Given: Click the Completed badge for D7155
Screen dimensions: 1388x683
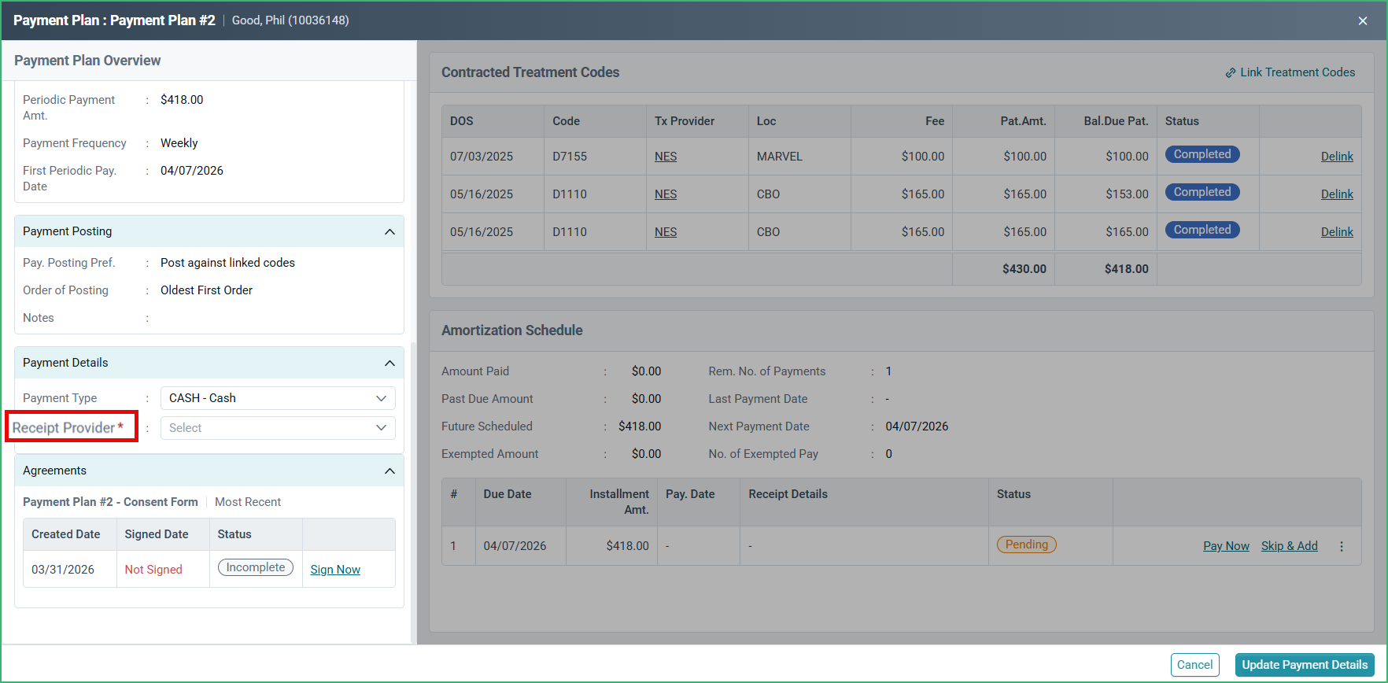Looking at the screenshot, I should (1202, 154).
